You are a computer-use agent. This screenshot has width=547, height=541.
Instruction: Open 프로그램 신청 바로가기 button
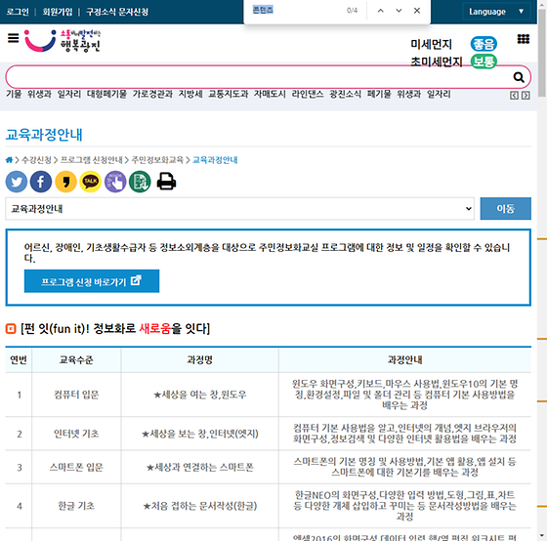tap(92, 281)
